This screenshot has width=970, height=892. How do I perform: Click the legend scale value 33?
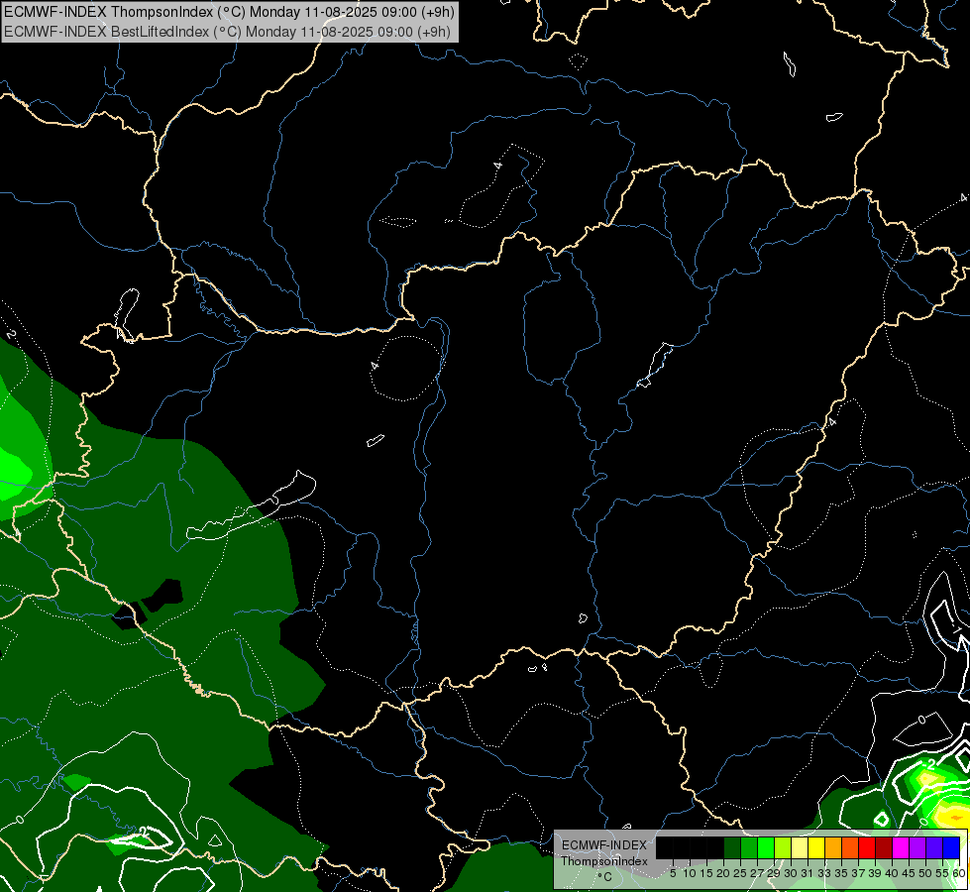coord(825,873)
